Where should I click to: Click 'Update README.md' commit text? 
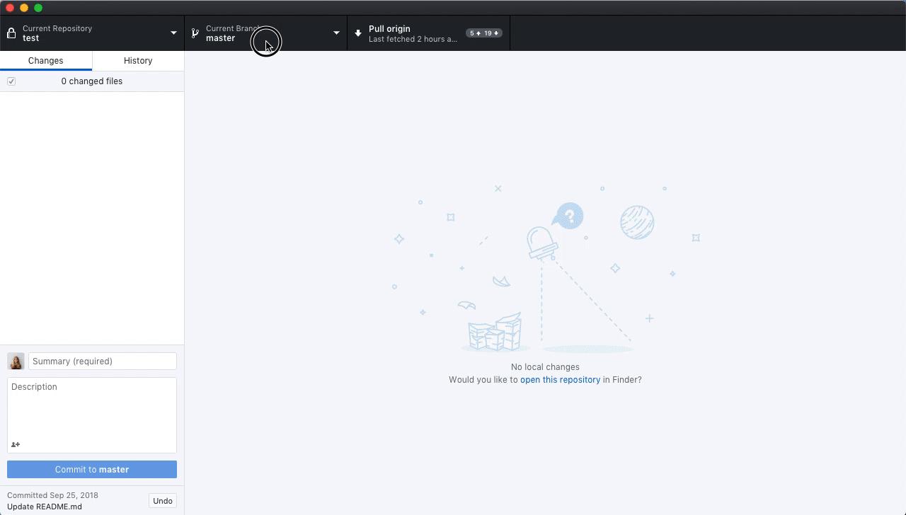point(45,507)
